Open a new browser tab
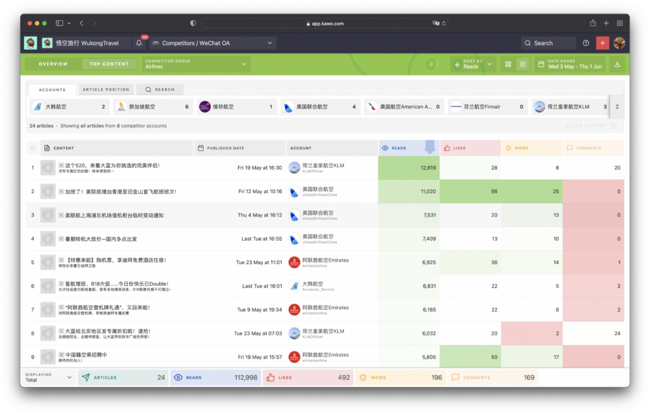Image resolution: width=650 pixels, height=414 pixels. tap(606, 23)
